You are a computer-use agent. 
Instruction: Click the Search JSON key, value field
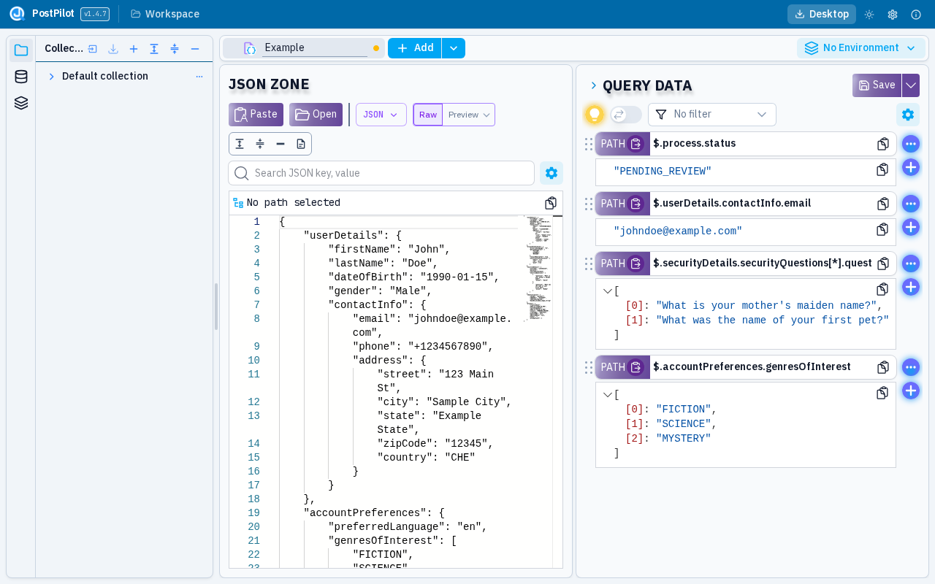(x=391, y=173)
